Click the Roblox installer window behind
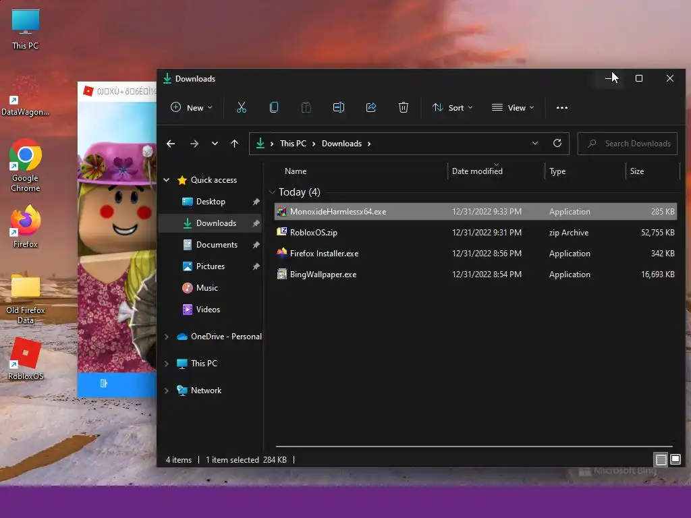Screen dimensions: 691x518 (x=117, y=239)
